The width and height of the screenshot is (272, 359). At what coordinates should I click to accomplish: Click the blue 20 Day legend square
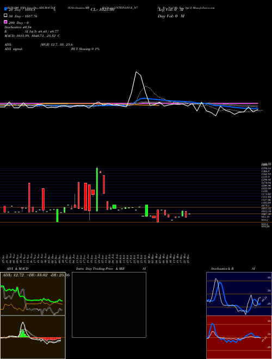point(6,9)
